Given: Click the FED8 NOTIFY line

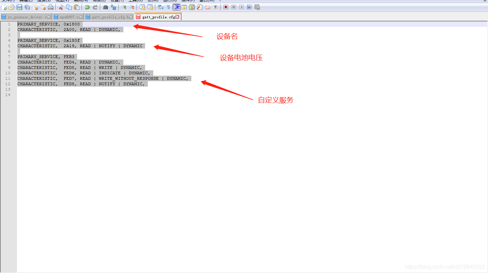Looking at the screenshot, I should 81,84.
